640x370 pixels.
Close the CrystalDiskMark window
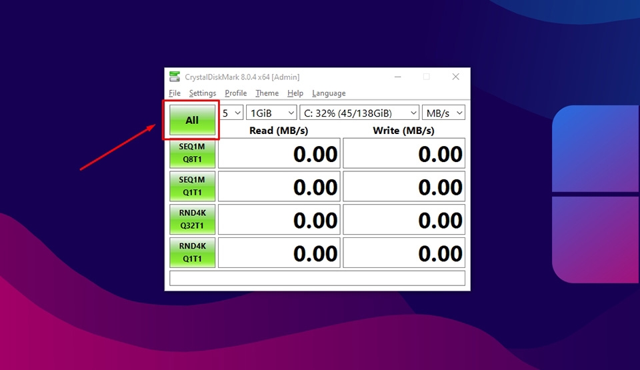click(455, 77)
